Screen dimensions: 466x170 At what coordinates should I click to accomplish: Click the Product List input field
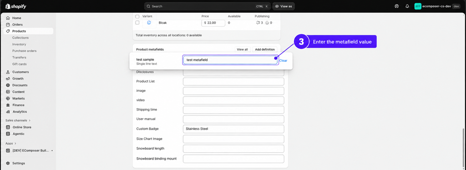[x=233, y=81]
